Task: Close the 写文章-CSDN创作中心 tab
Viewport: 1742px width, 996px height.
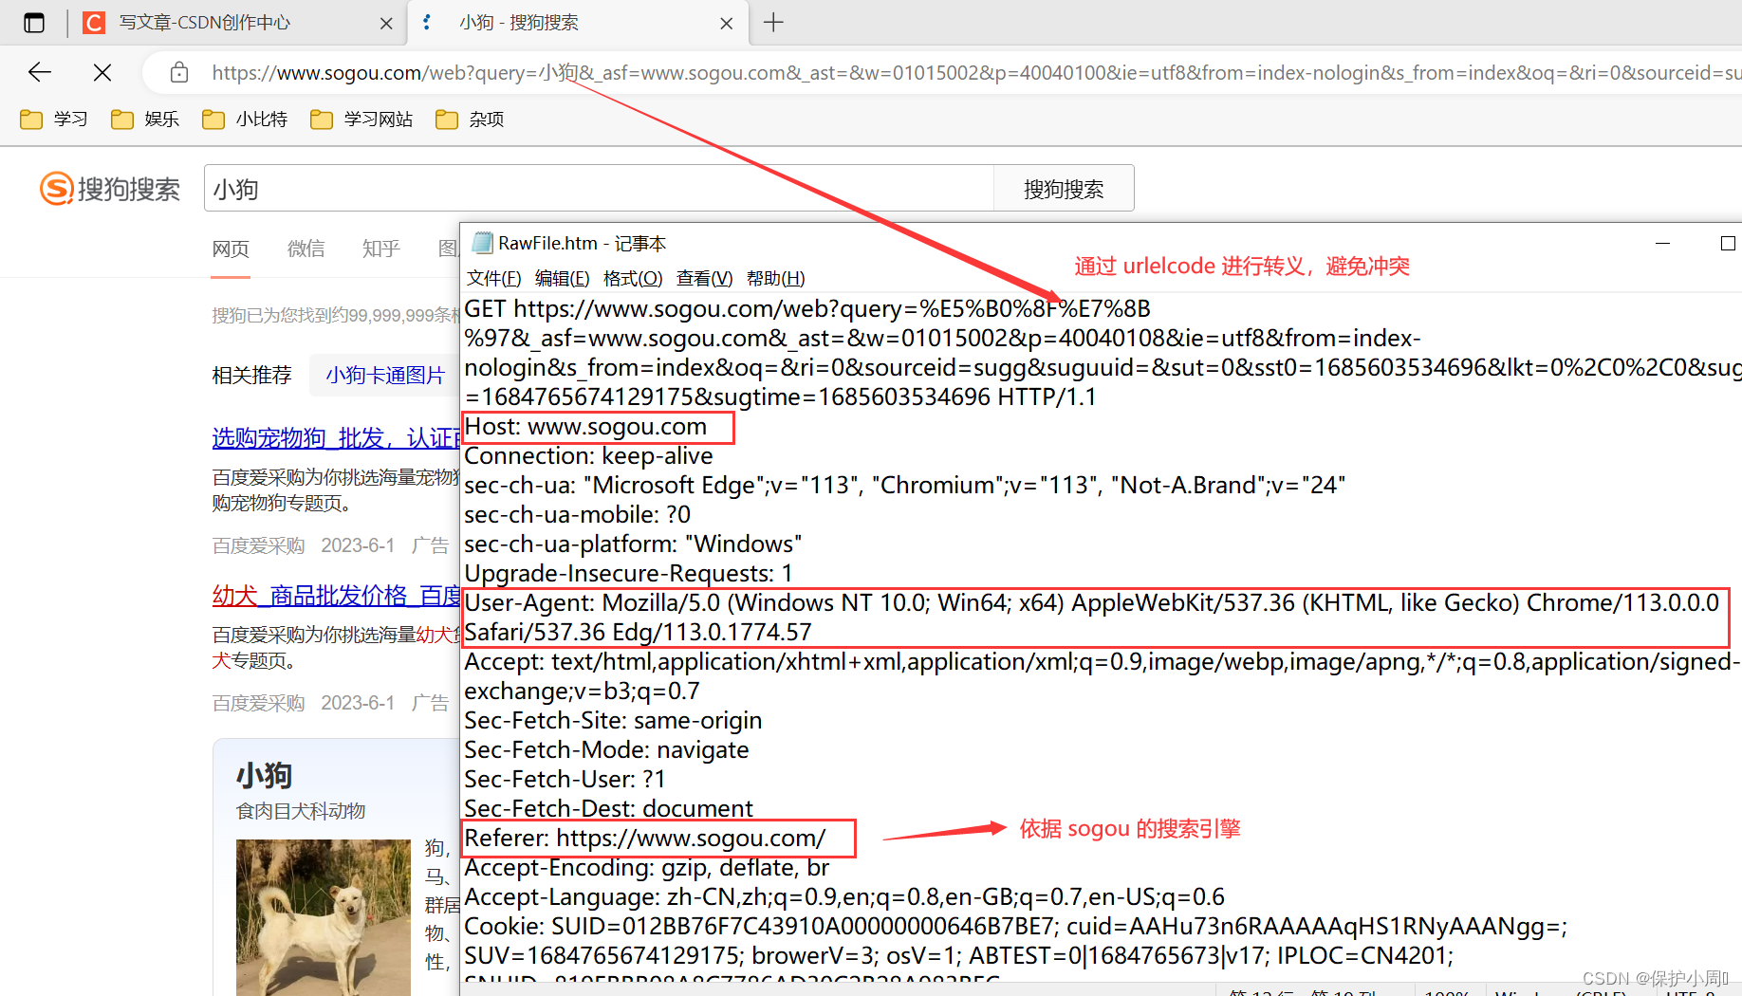Action: click(x=386, y=24)
